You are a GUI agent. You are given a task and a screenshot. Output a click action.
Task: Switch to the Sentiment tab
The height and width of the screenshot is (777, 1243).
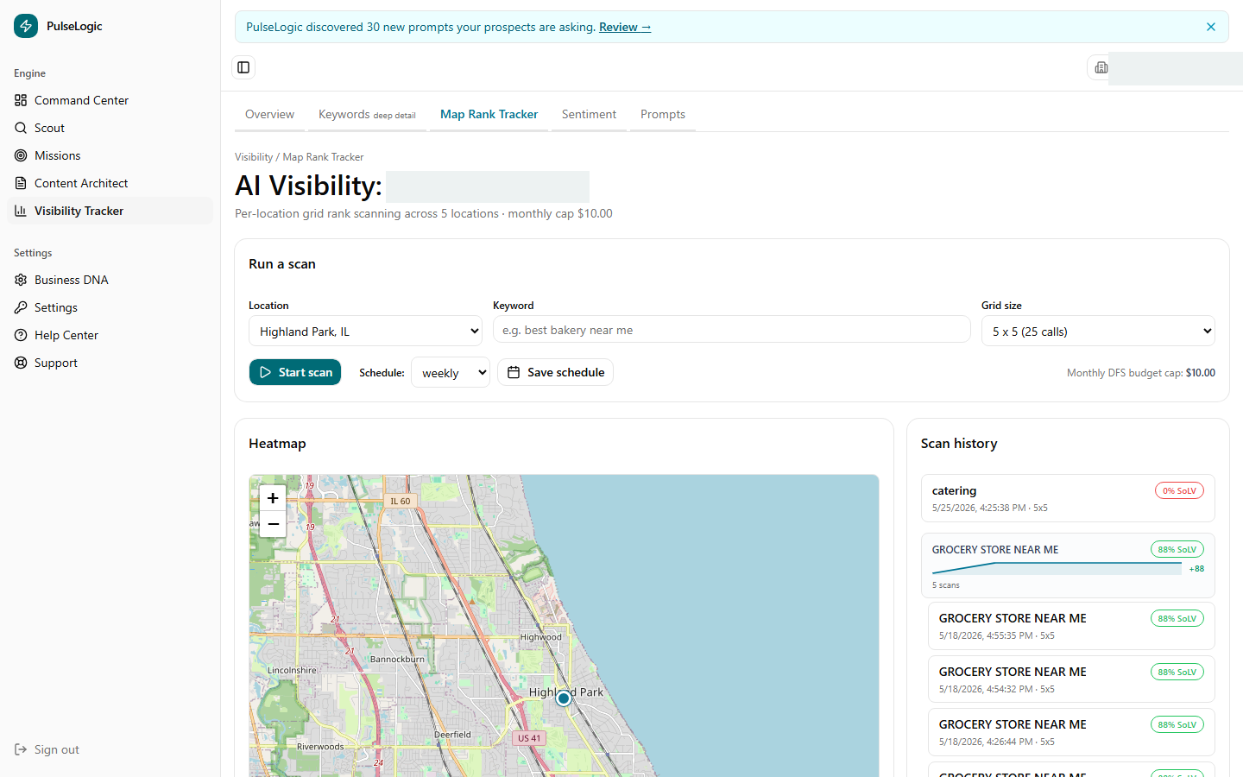click(589, 114)
